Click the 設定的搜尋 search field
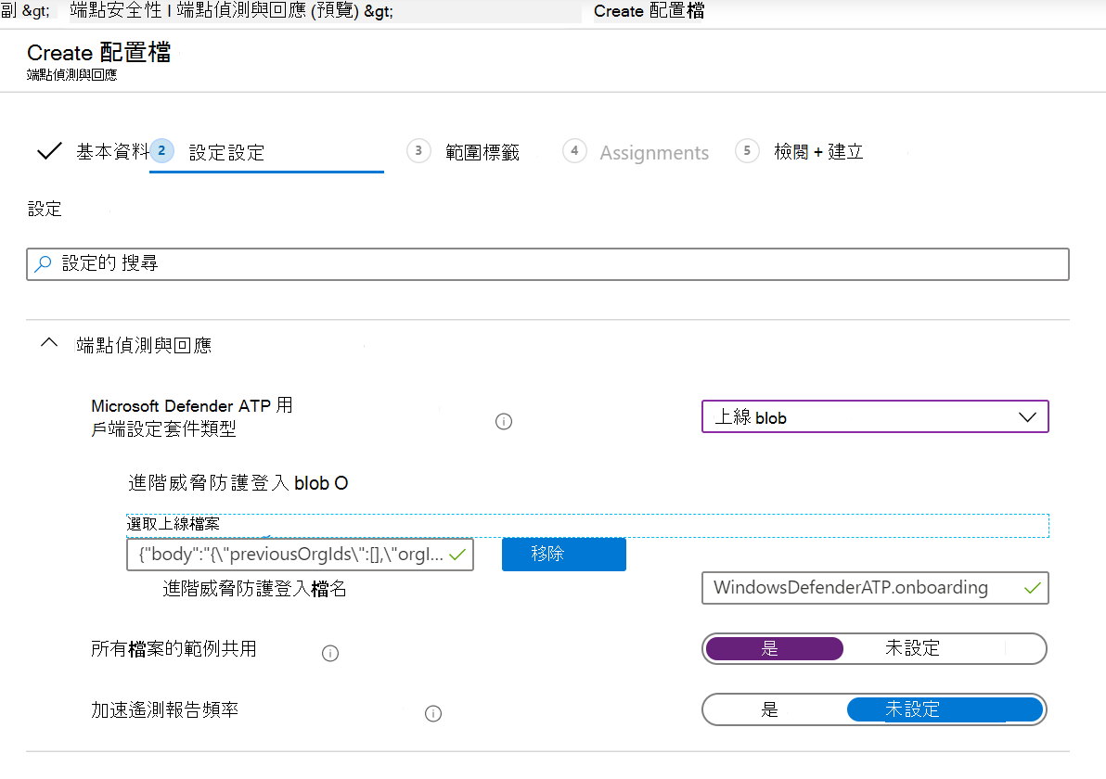This screenshot has width=1106, height=779. tap(547, 264)
